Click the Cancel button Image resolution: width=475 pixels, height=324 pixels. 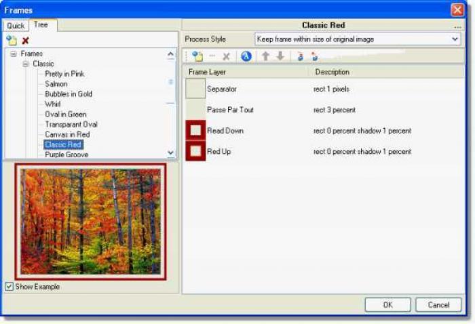coord(438,304)
